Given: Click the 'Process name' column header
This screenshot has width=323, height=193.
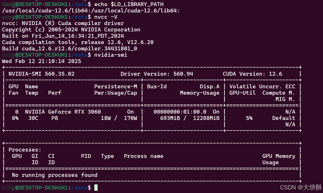Looking at the screenshot, I should tap(144, 156).
